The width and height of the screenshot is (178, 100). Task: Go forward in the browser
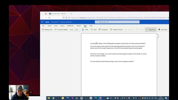46,18
